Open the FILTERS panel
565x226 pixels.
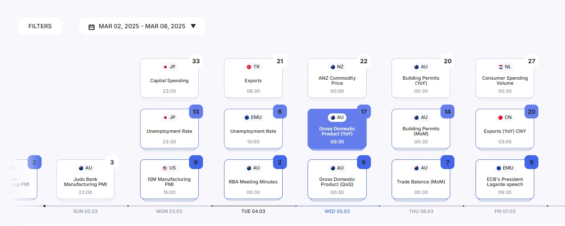pyautogui.click(x=40, y=26)
